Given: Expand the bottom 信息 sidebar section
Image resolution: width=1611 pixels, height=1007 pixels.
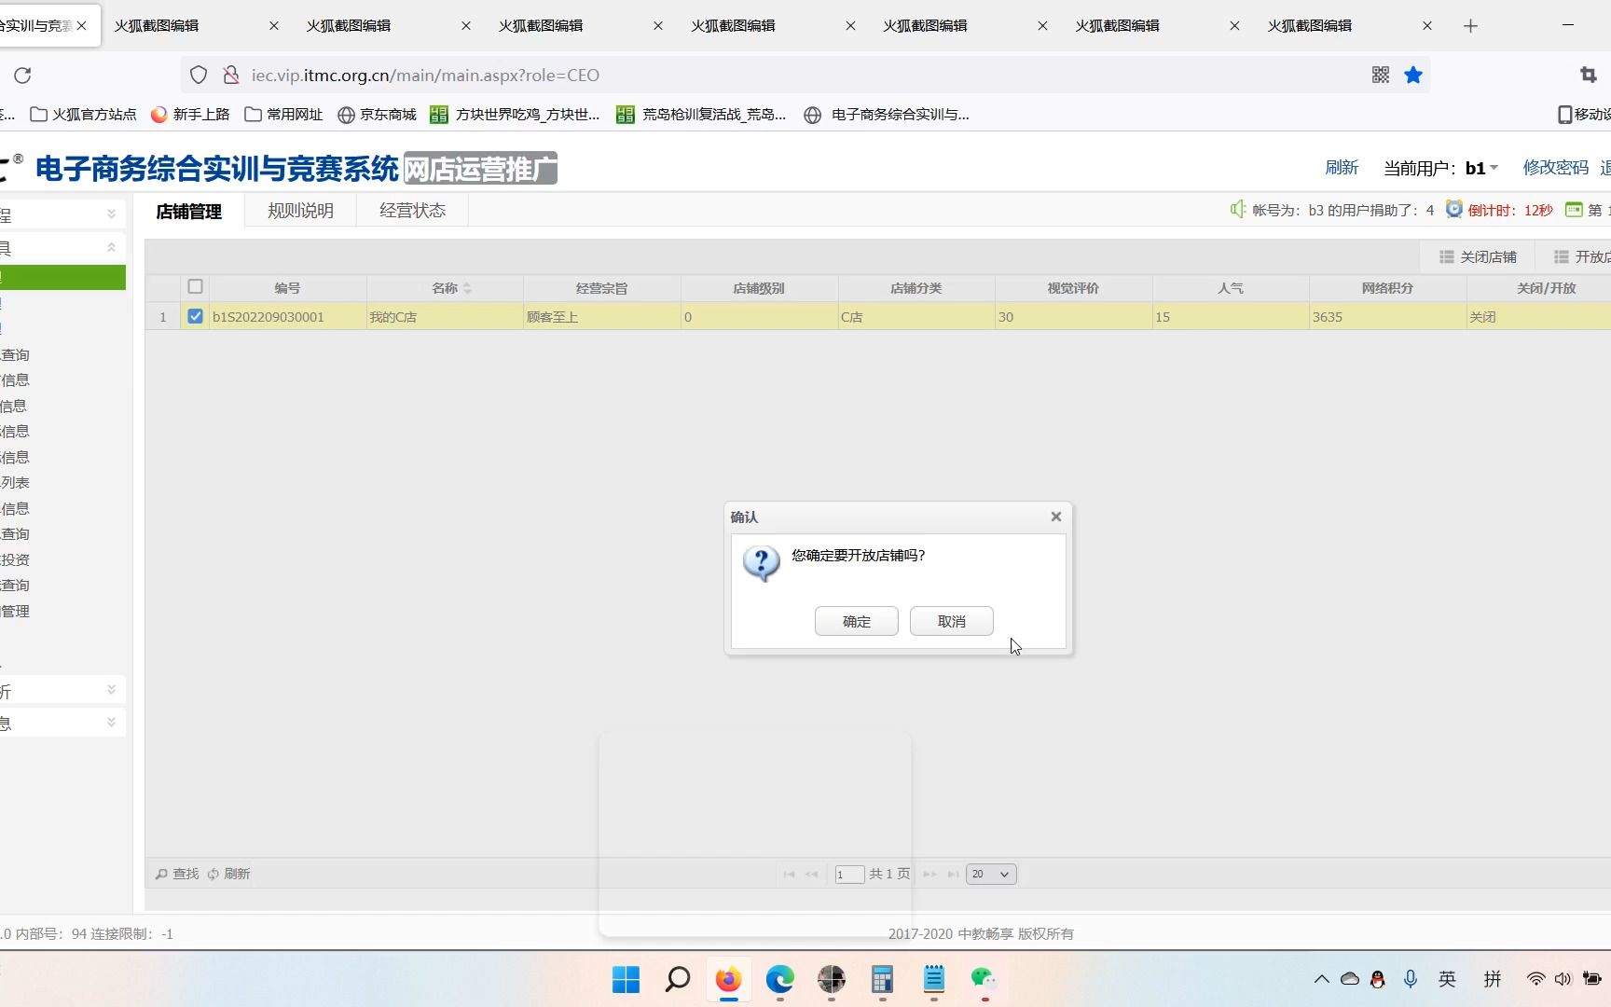Looking at the screenshot, I should pyautogui.click(x=111, y=722).
